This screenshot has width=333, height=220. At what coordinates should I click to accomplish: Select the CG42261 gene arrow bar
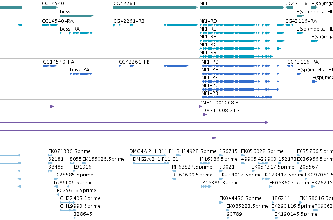point(156,7)
